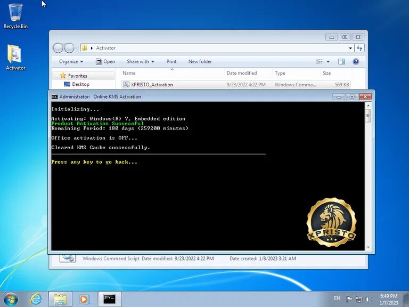Minimize the Online KMS Activation window
Screen dimensions: 409x307
click(339, 96)
